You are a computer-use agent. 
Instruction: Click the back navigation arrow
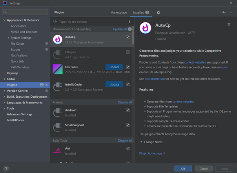224,12
